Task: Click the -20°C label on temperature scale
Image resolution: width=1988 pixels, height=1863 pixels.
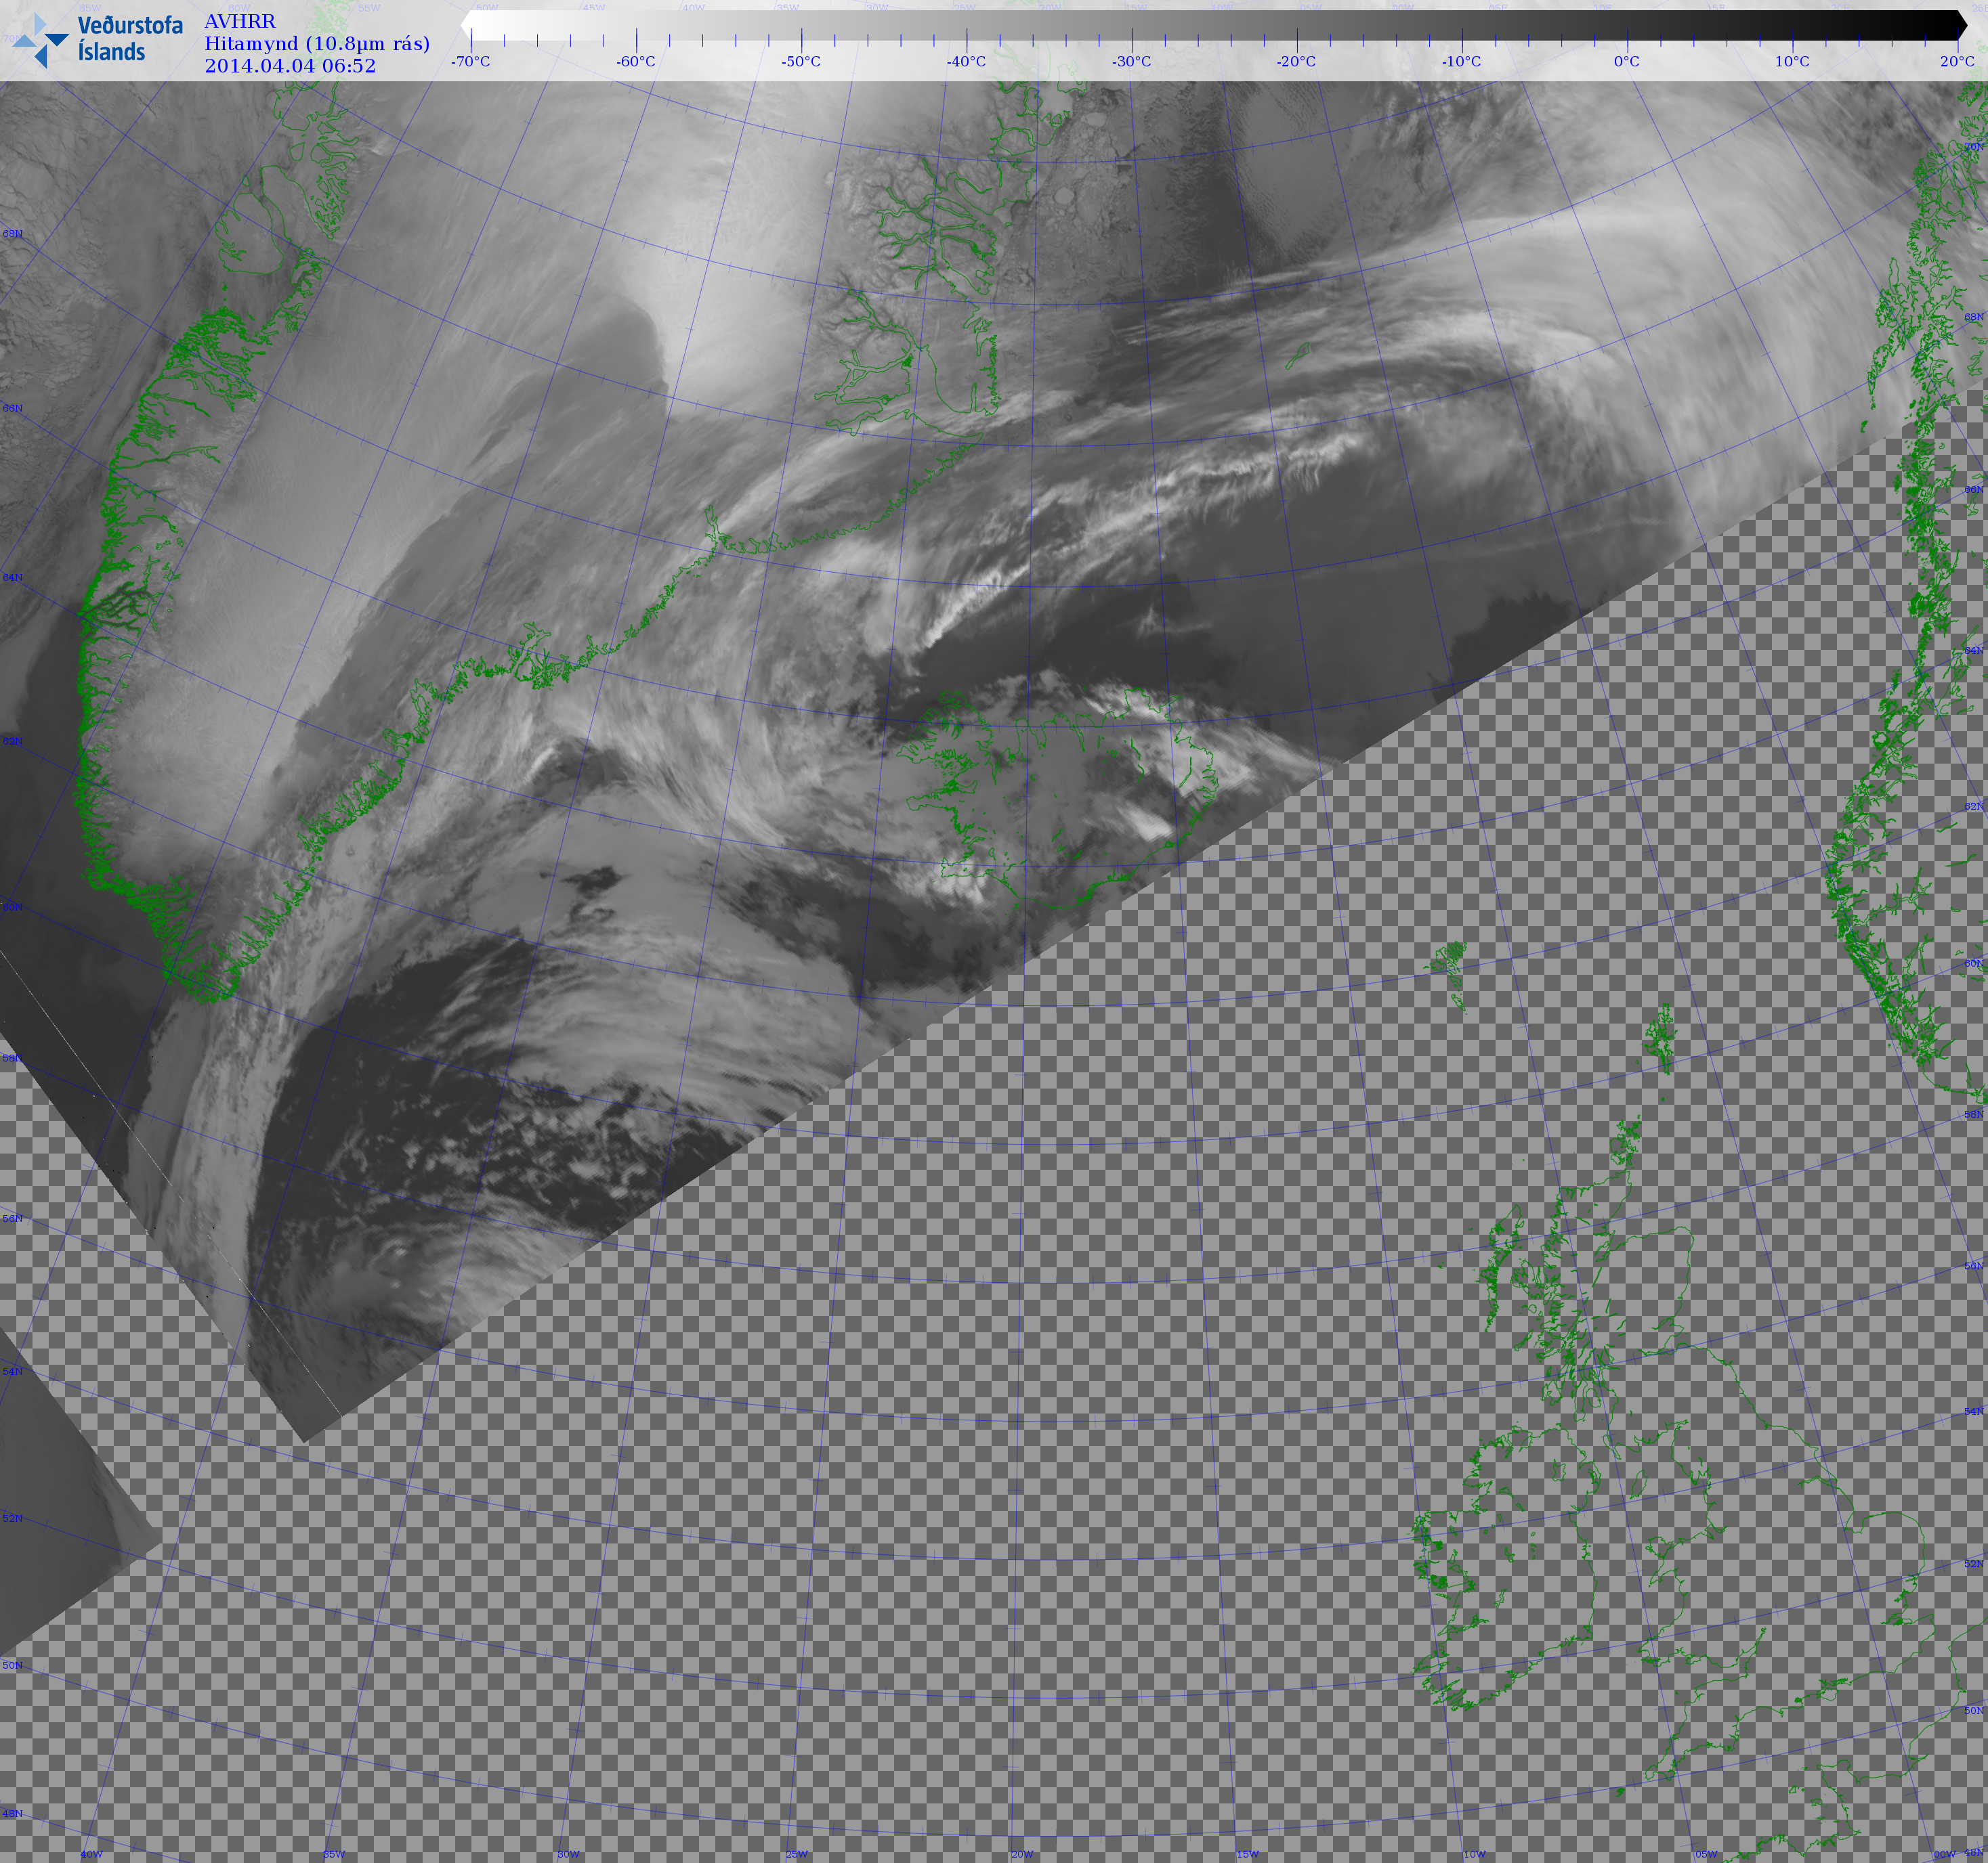Action: (1296, 61)
